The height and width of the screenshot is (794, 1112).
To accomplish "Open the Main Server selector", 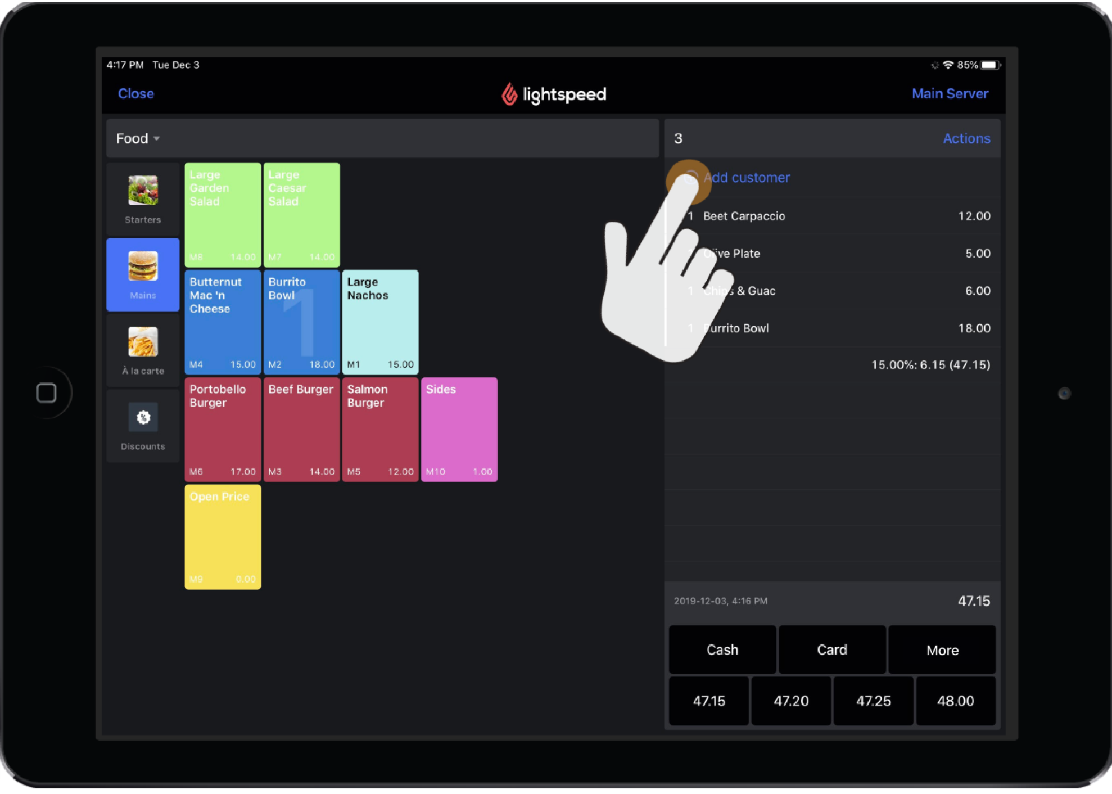I will [x=950, y=93].
